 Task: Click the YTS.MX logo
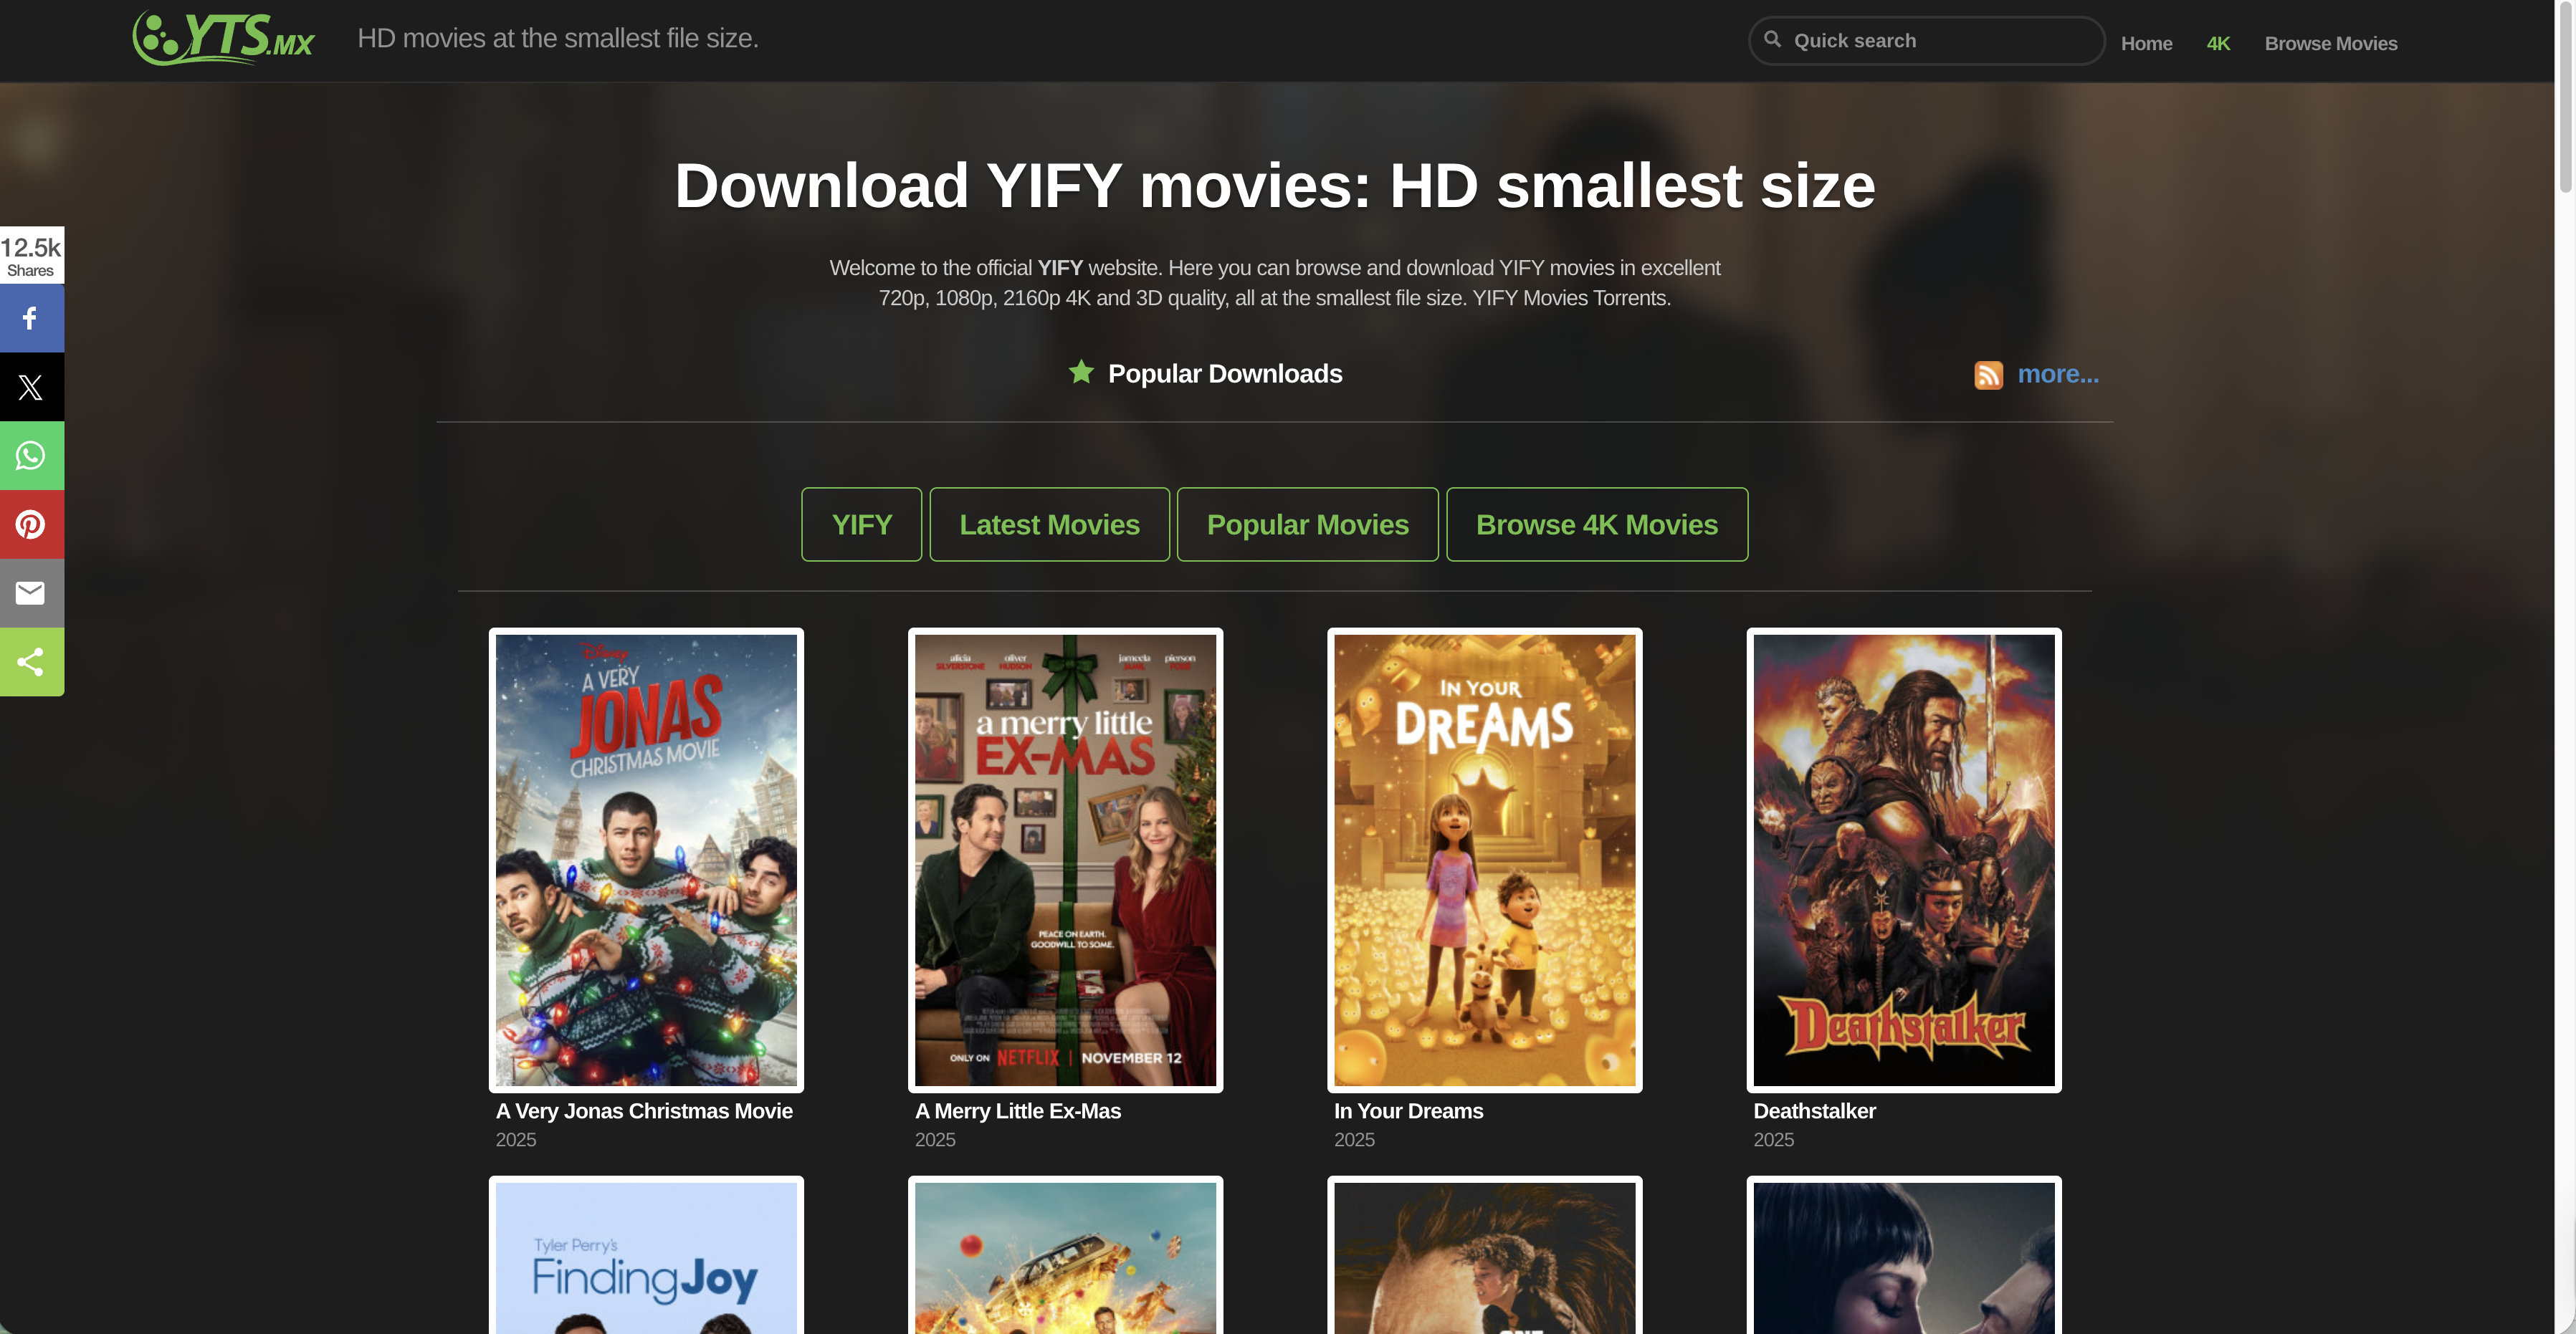pyautogui.click(x=223, y=38)
